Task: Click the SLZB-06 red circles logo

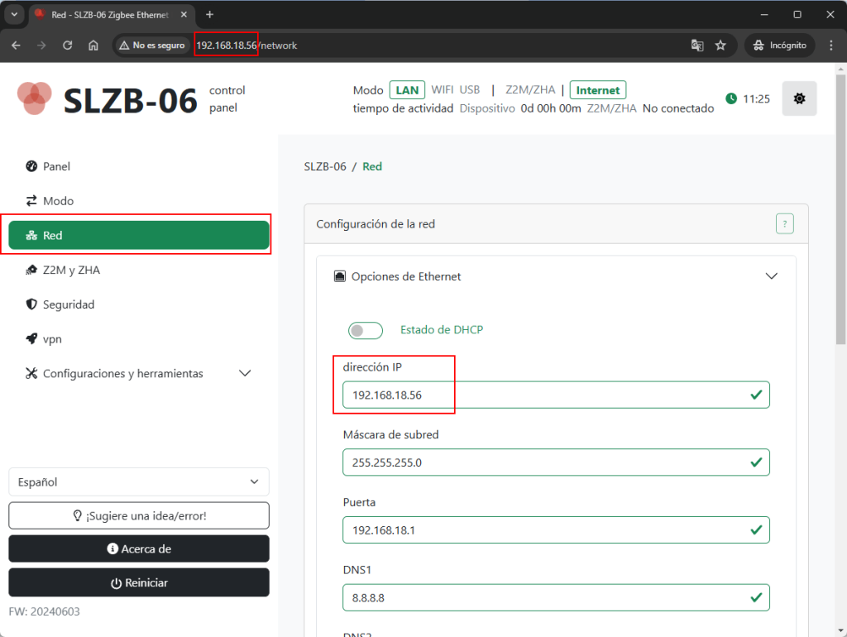Action: tap(35, 98)
